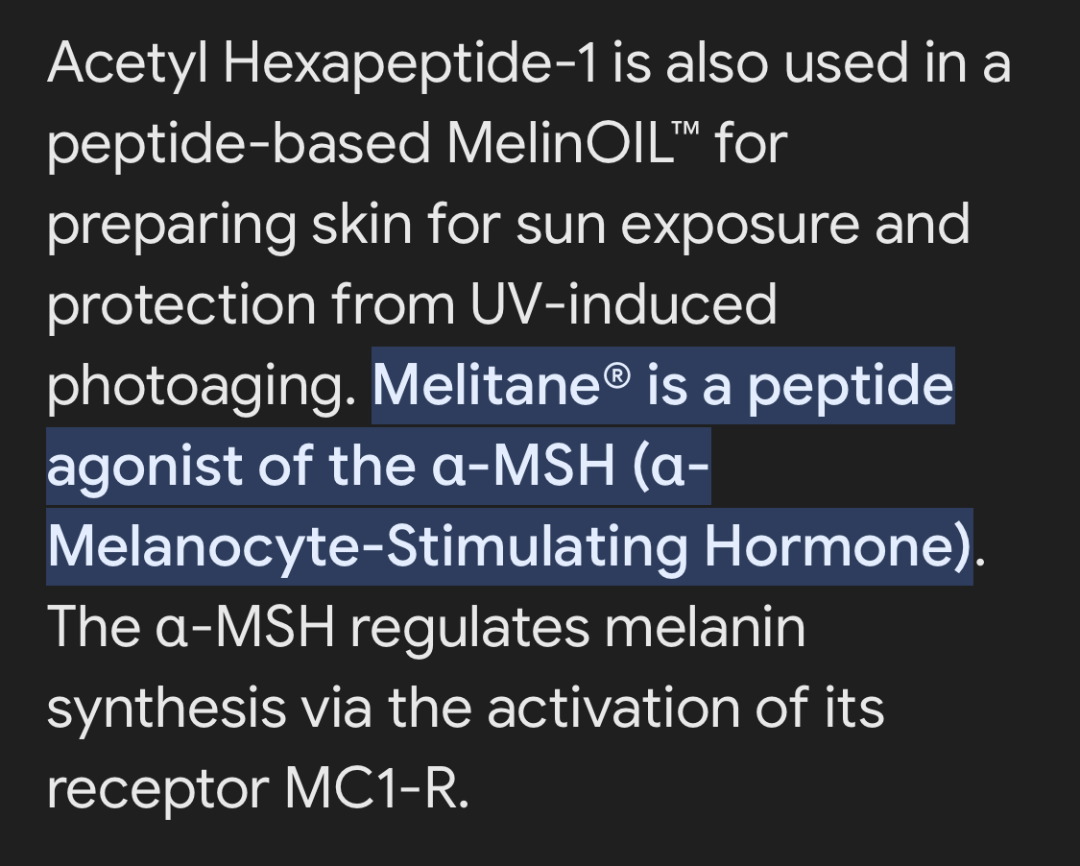Click highlighted 'agonist of the α-MSH'
Screen dimensions: 1080x866
coord(330,467)
